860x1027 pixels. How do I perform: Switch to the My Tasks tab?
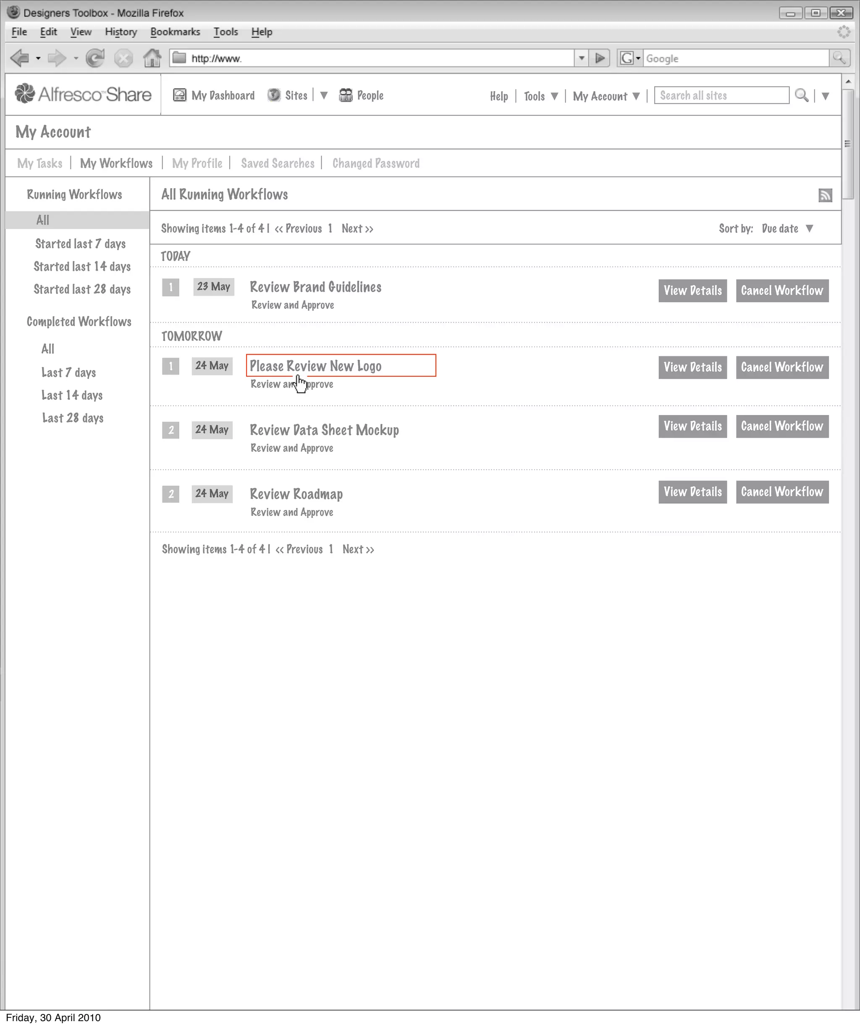39,163
